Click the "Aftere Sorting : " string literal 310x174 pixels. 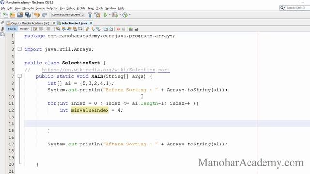130,144
